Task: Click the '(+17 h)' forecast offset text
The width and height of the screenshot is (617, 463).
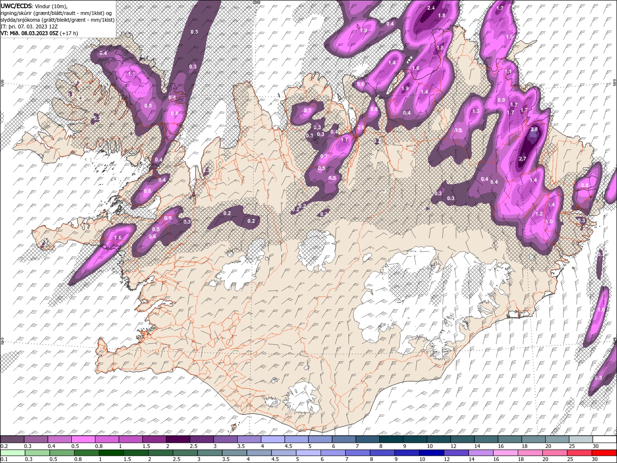Action: click(x=69, y=33)
